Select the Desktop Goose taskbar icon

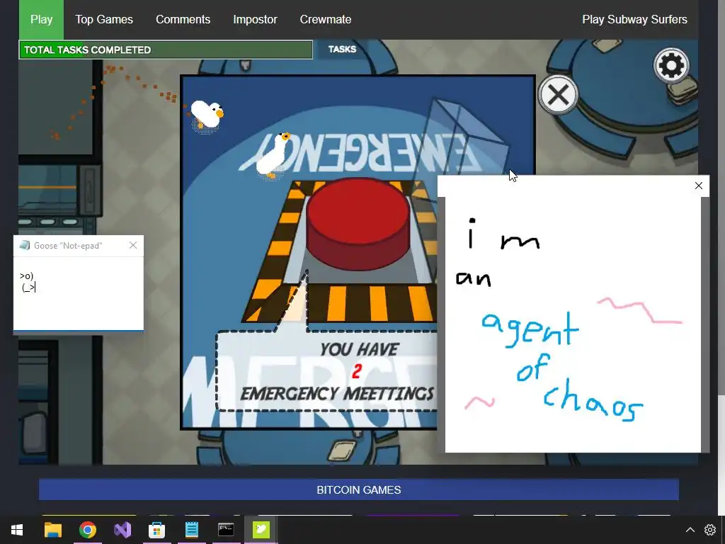(x=261, y=530)
